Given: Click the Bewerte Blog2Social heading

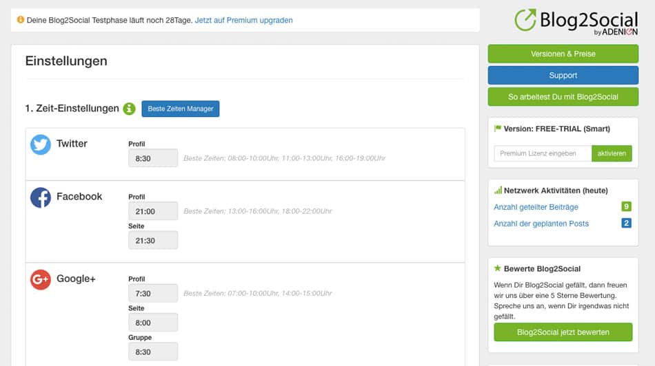Looking at the screenshot, I should click(x=542, y=269).
